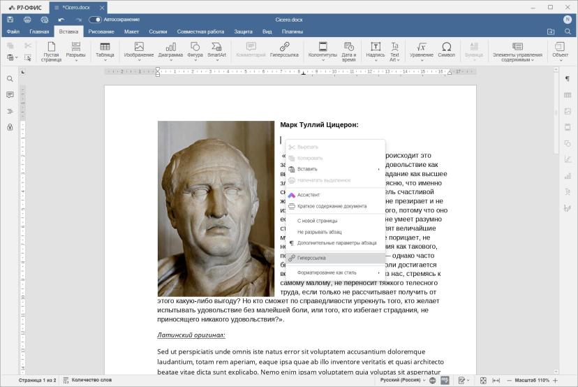Switch to the Плагины tab

coord(292,31)
